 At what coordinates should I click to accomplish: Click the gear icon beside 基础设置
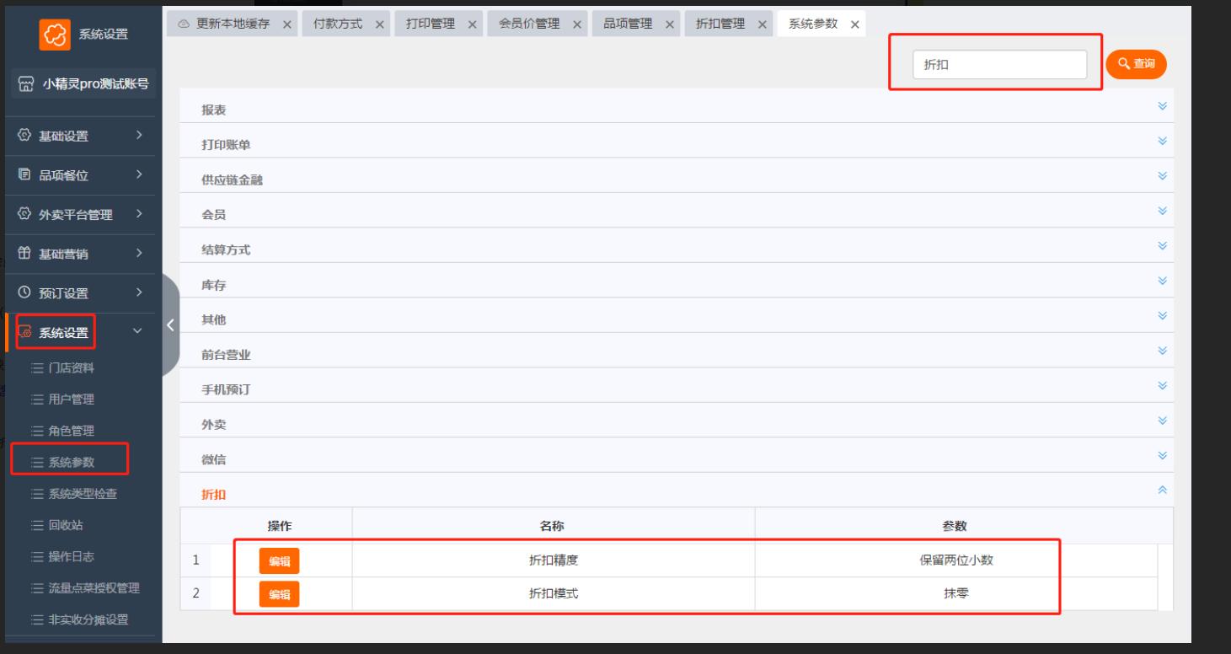click(23, 136)
